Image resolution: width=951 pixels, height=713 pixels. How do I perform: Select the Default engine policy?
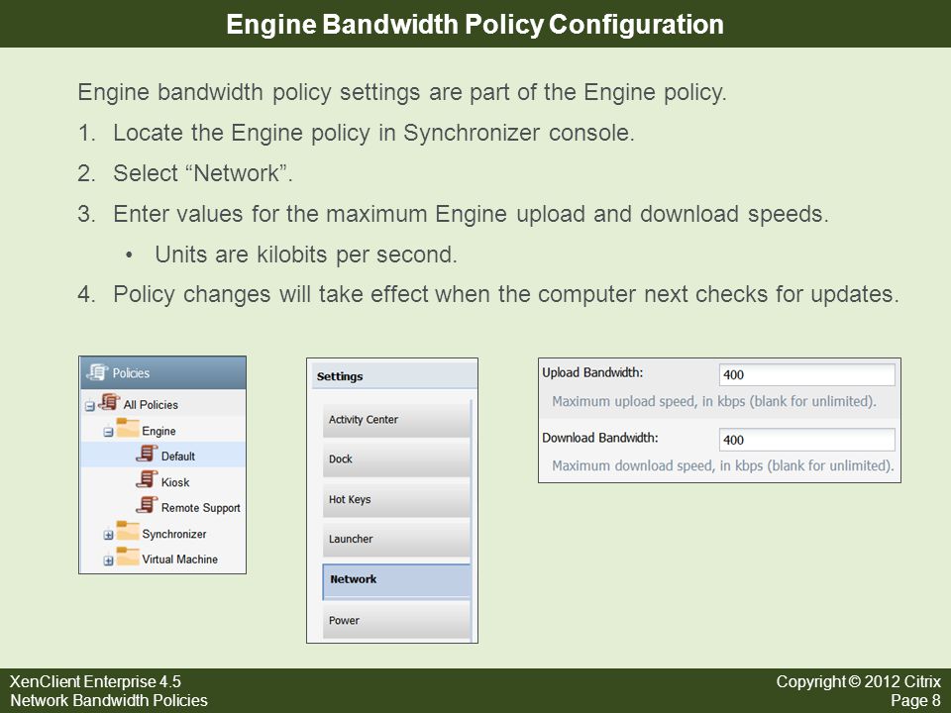pos(177,457)
